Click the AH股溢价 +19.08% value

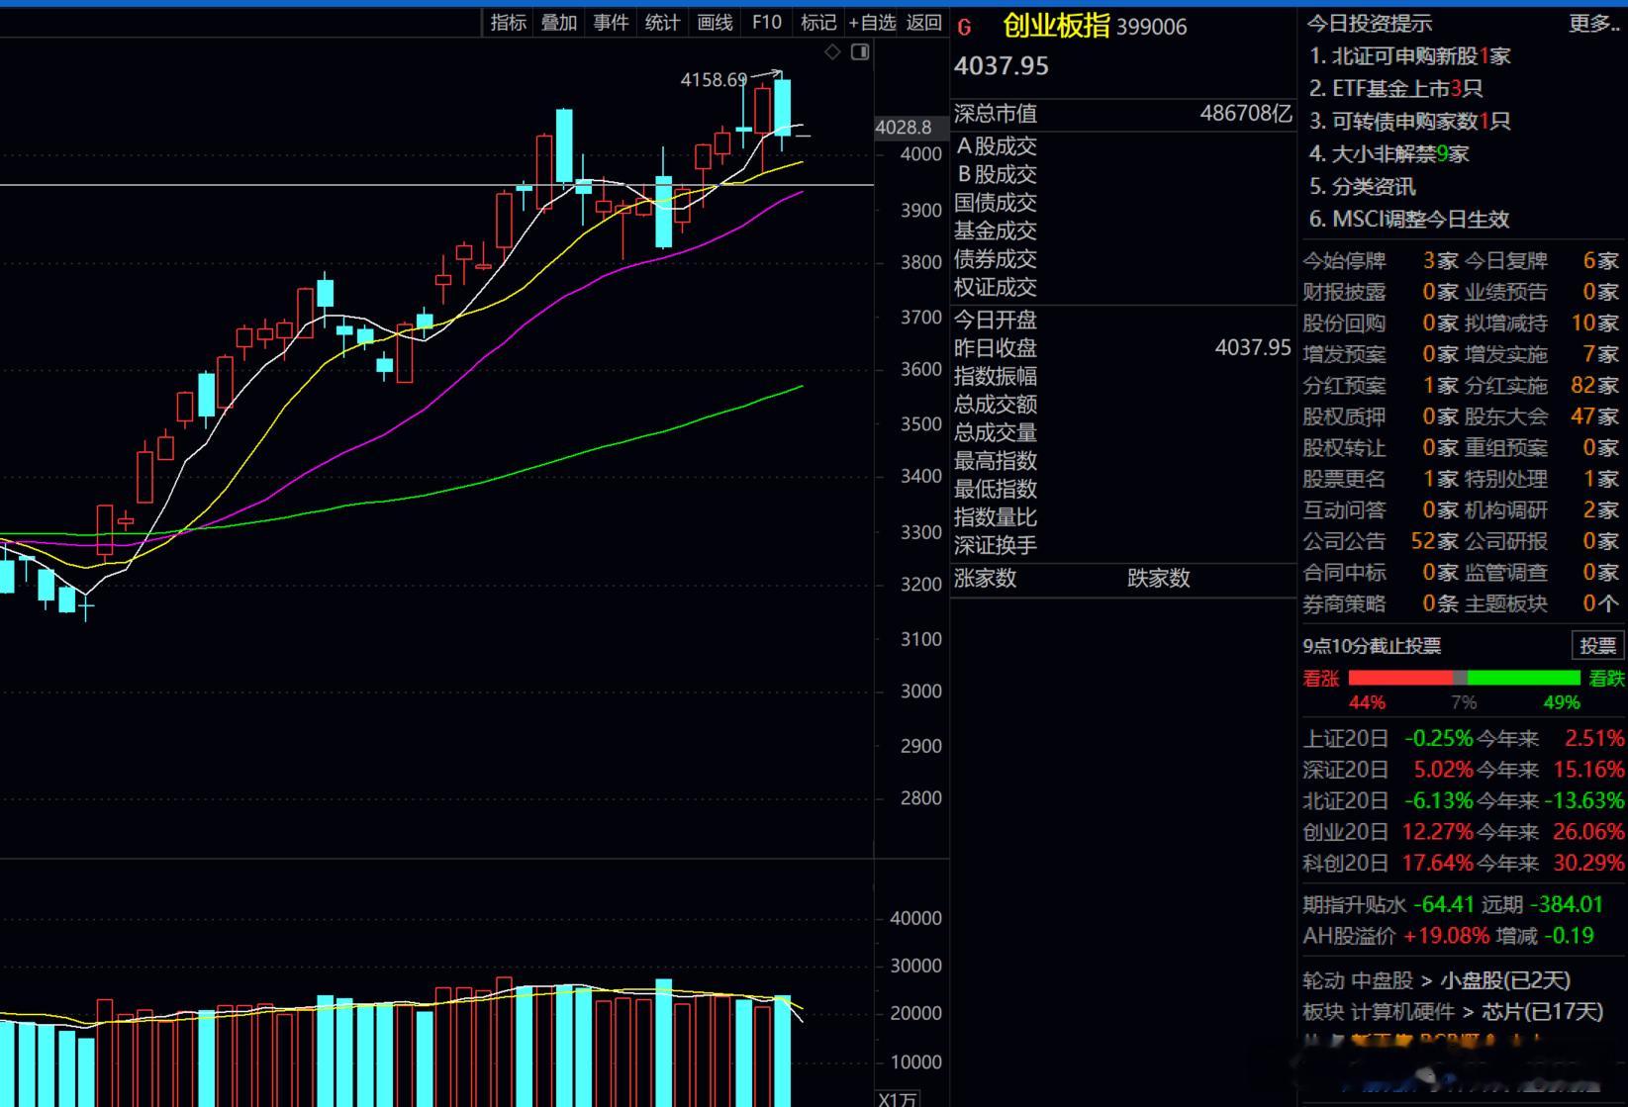point(1446,936)
